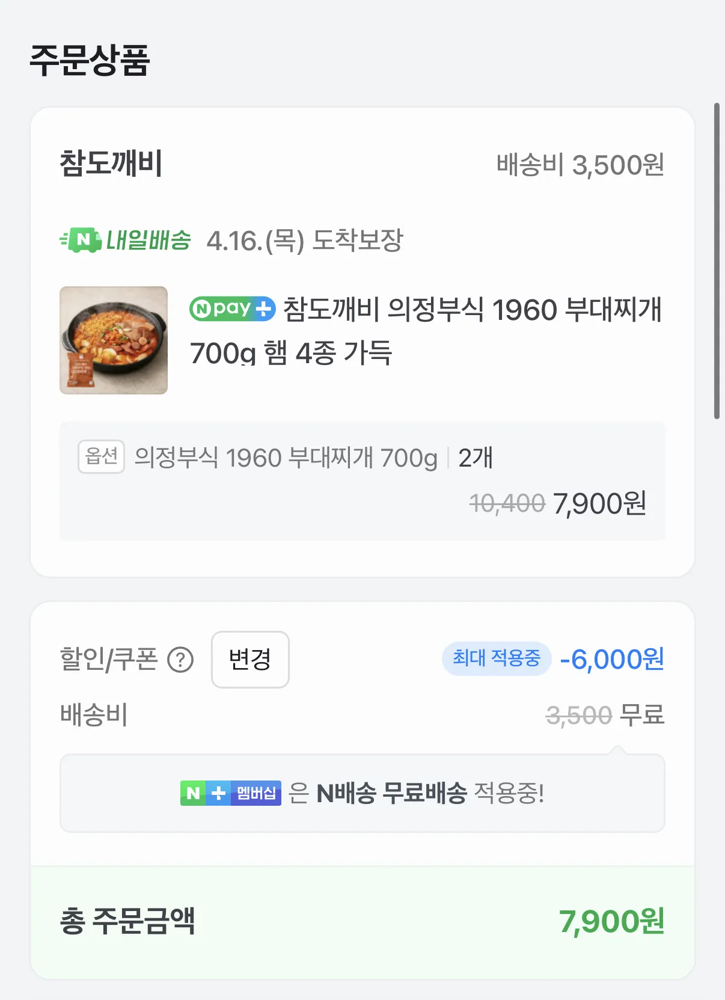
Task: Click the 총 주문금액 7,900원 total
Action: [611, 921]
